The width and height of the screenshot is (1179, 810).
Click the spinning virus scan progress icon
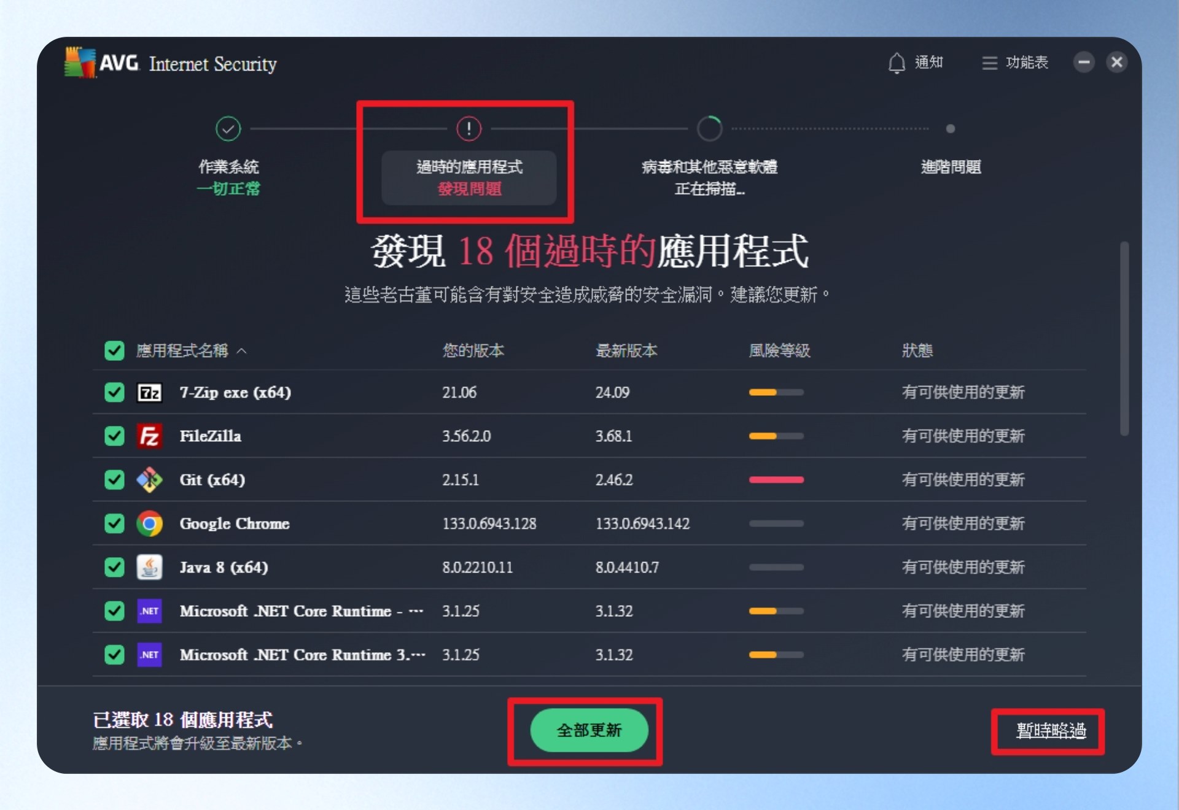[x=709, y=129]
